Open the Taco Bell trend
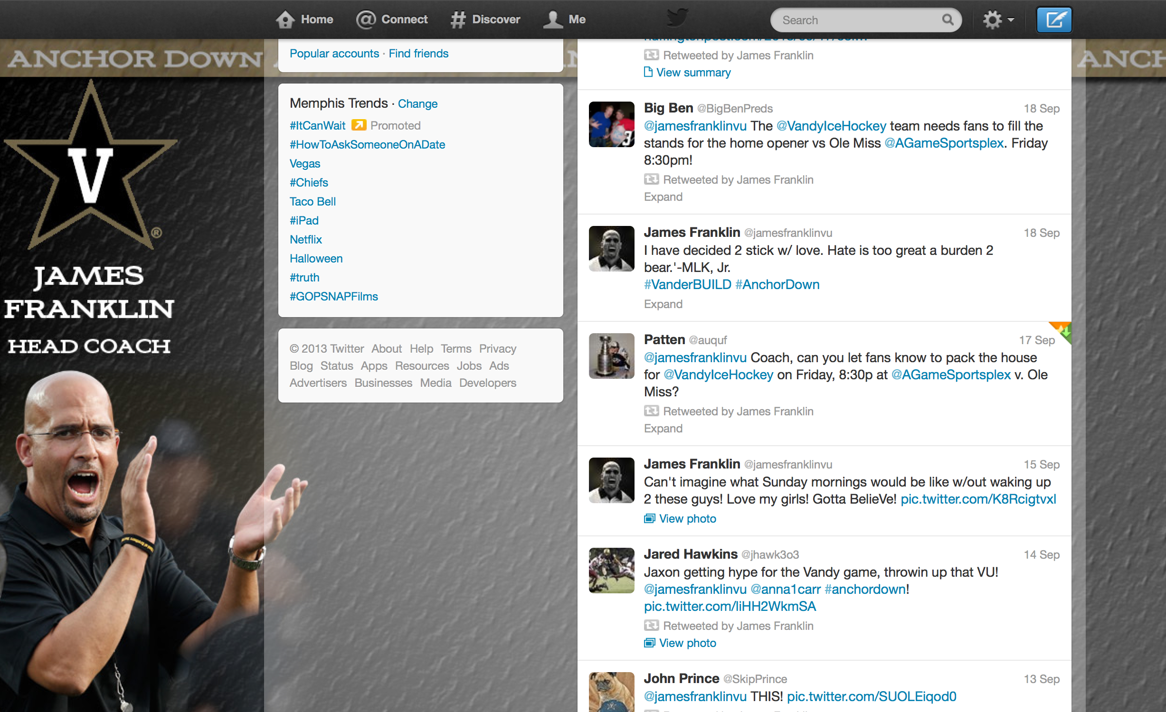 coord(313,202)
